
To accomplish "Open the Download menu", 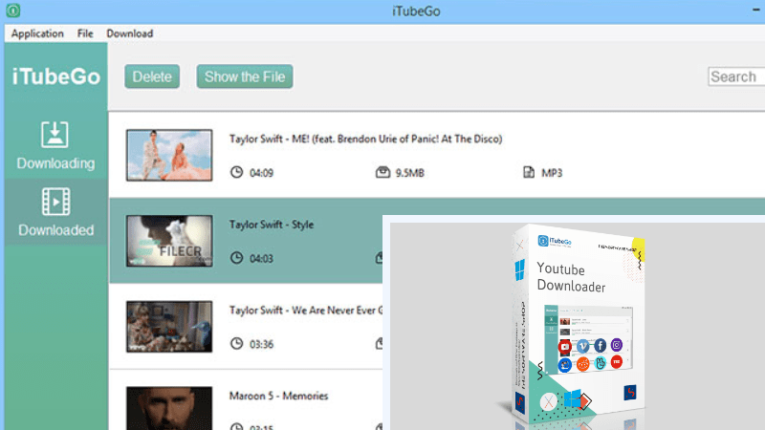I will click(x=130, y=33).
